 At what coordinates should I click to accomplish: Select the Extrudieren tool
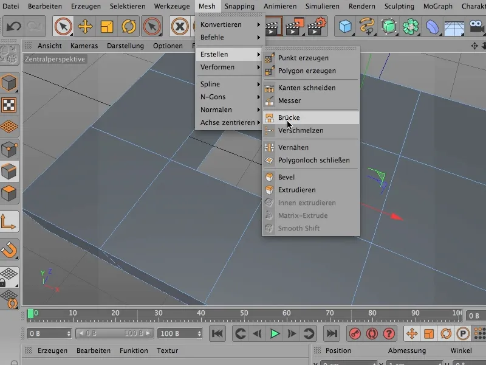pos(311,190)
